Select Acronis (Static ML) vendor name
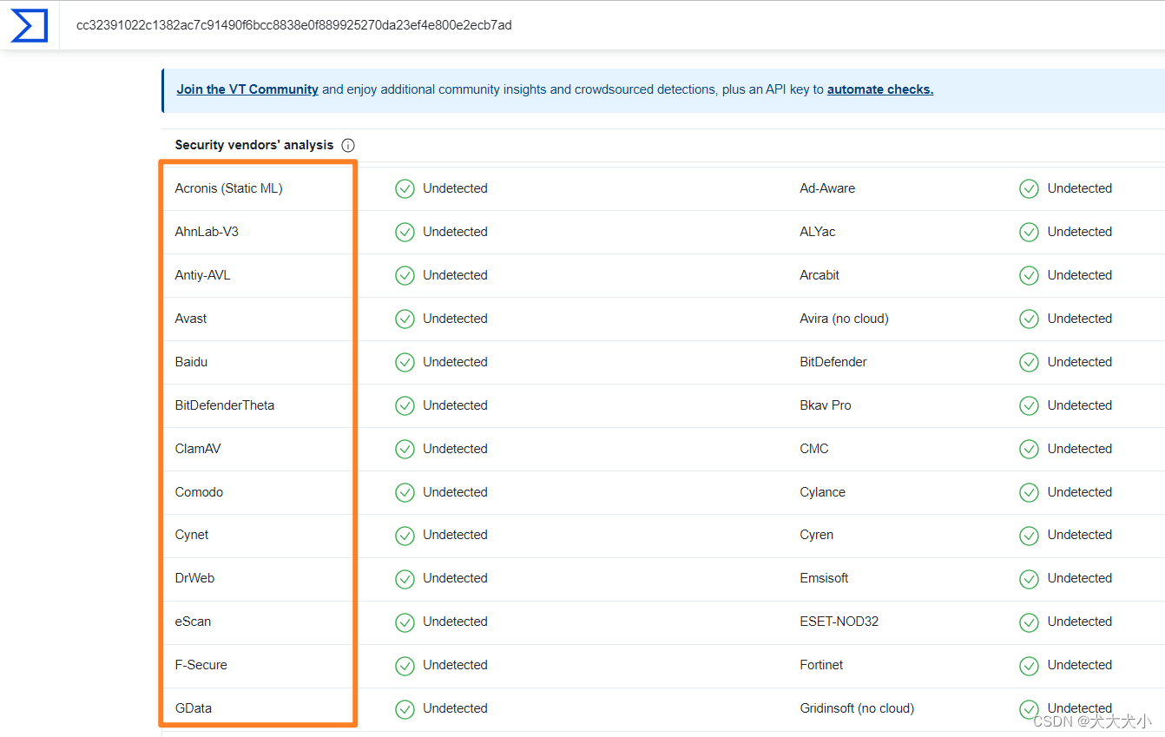 pyautogui.click(x=229, y=188)
